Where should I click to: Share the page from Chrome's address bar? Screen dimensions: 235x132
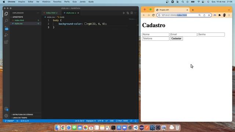click(204, 15)
